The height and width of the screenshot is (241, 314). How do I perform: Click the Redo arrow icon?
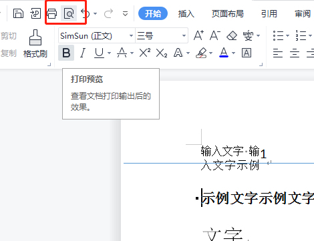pyautogui.click(x=108, y=14)
